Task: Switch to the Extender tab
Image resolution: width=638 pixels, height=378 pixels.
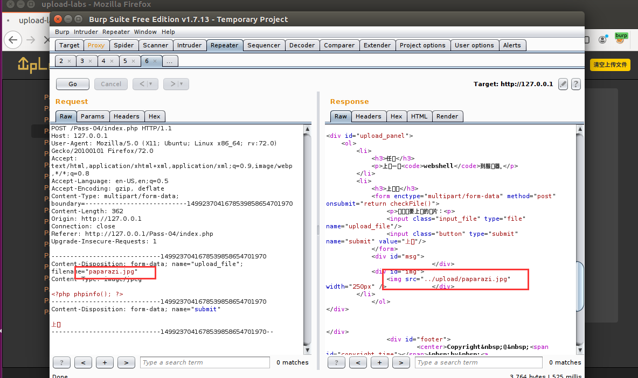Action: pyautogui.click(x=377, y=46)
